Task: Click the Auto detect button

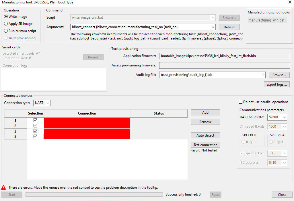Action: point(205,135)
